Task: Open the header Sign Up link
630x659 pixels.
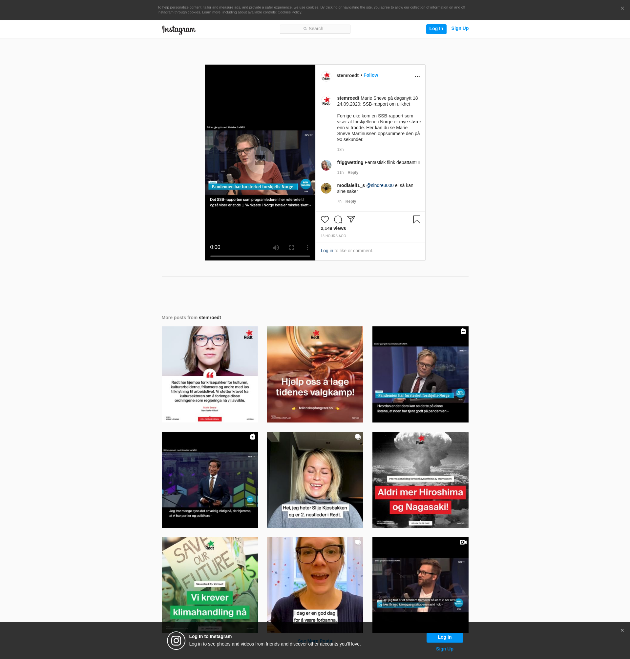Action: [459, 29]
